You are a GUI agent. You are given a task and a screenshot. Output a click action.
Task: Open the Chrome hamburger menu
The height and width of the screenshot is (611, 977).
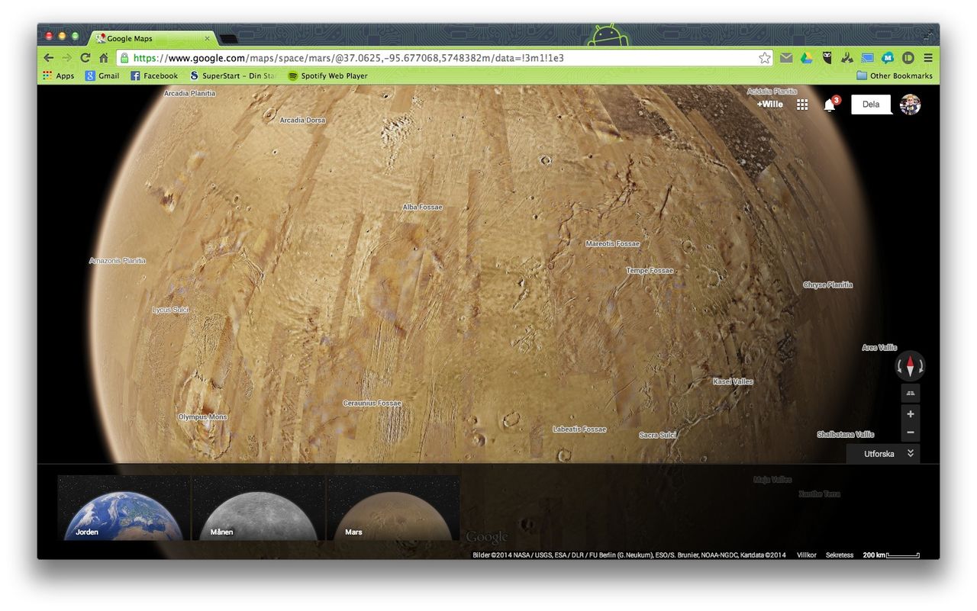(928, 57)
